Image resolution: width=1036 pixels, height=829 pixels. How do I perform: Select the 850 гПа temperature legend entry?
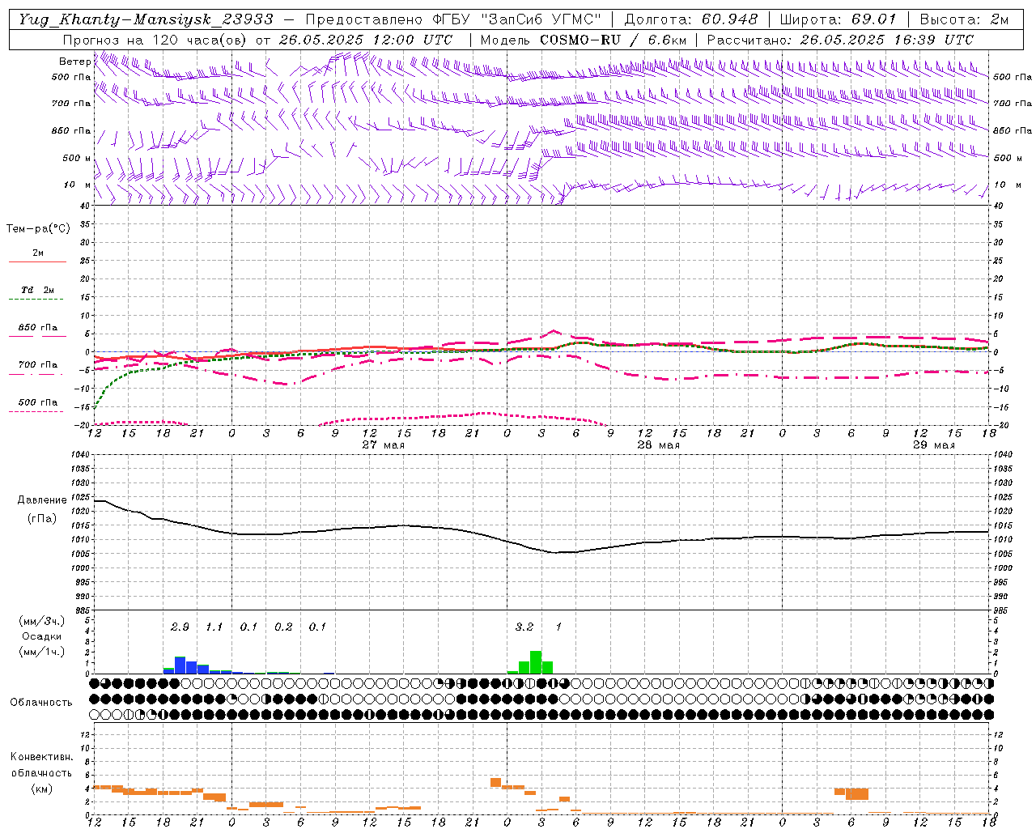[37, 330]
